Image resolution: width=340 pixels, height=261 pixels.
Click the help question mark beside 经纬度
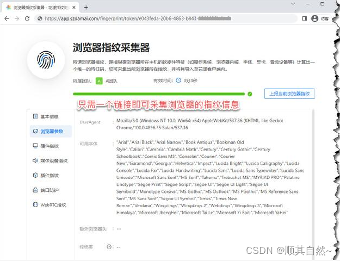109,247
